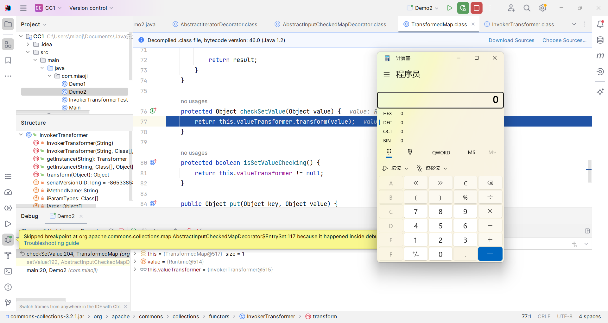Open the Bookmarks tool window
The image size is (608, 323).
coord(8,60)
